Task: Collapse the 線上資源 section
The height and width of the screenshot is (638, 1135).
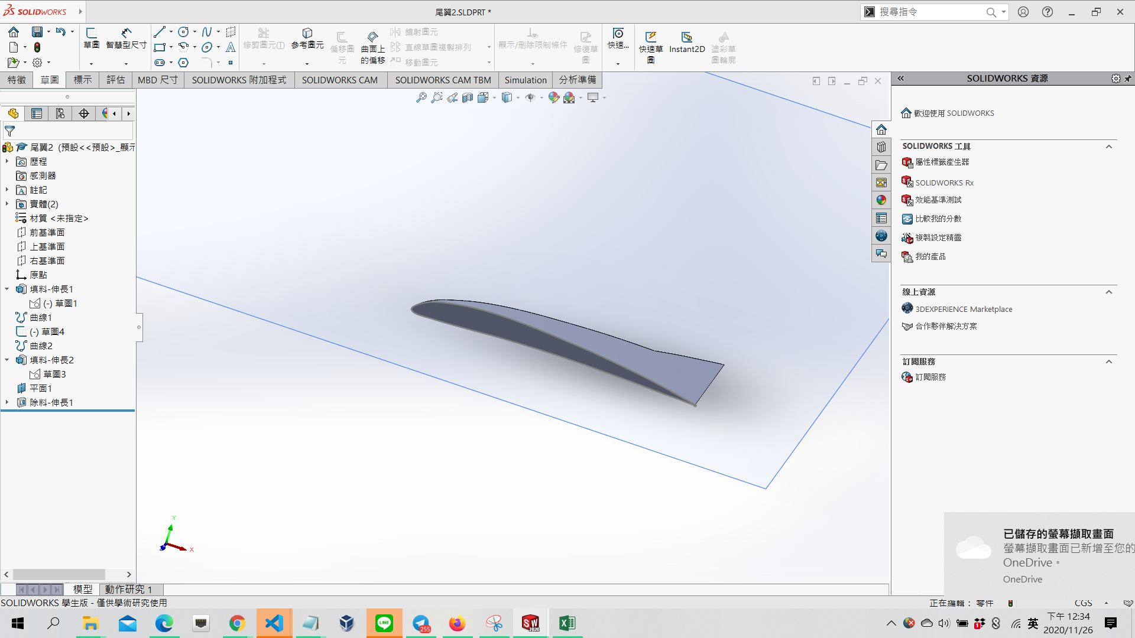Action: pos(1109,292)
